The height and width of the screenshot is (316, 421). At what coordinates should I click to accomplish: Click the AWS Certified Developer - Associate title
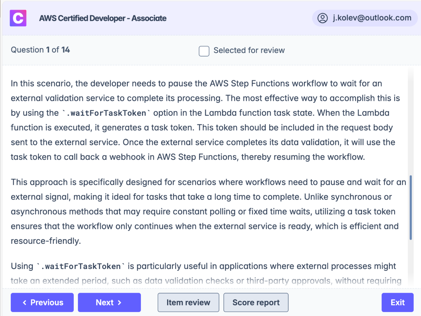[103, 18]
